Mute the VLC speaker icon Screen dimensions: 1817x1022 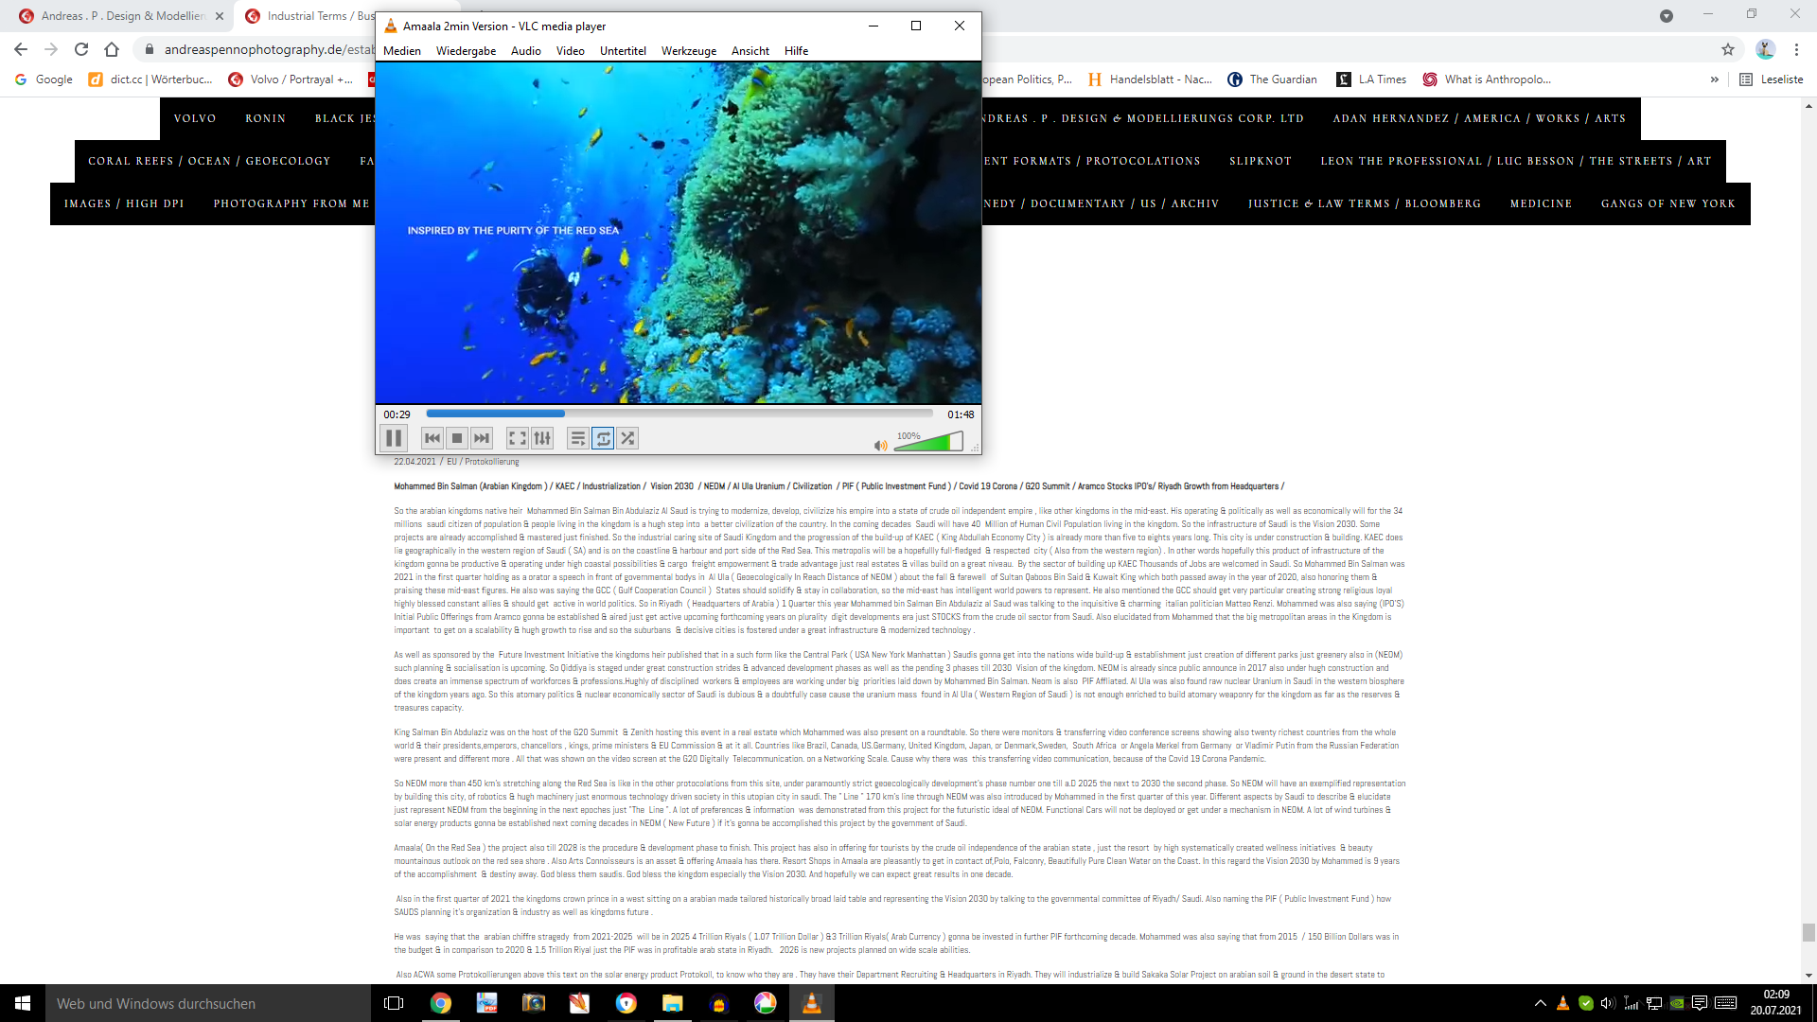(x=880, y=445)
